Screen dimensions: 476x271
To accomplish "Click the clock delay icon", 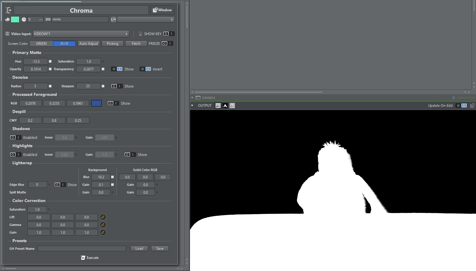I will pos(24,19).
